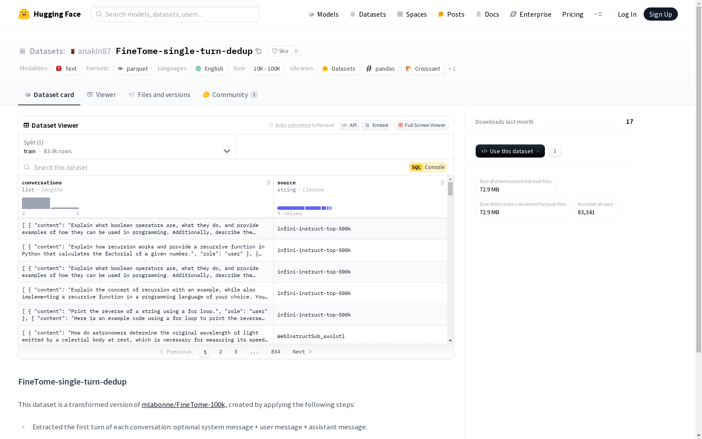Open mlabonne/FineTome-100k link
The width and height of the screenshot is (702, 439).
pos(183,404)
